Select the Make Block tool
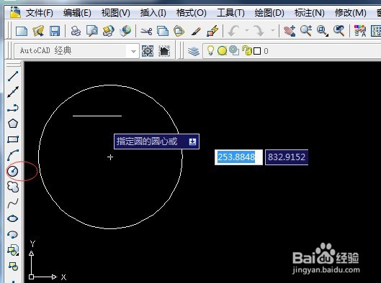 point(13,266)
